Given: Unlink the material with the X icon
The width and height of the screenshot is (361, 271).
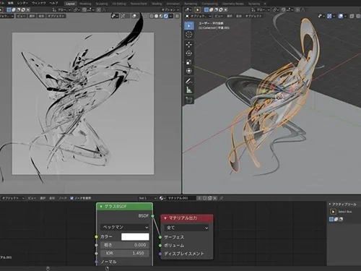Looking at the screenshot, I should tap(214, 198).
